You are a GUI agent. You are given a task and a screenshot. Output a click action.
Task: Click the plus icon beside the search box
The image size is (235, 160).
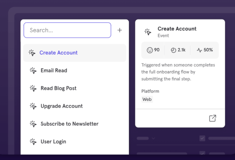click(x=120, y=30)
